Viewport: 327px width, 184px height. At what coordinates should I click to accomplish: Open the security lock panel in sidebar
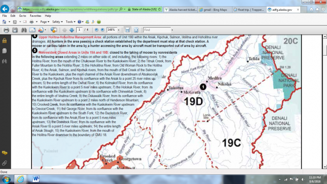click(5, 40)
